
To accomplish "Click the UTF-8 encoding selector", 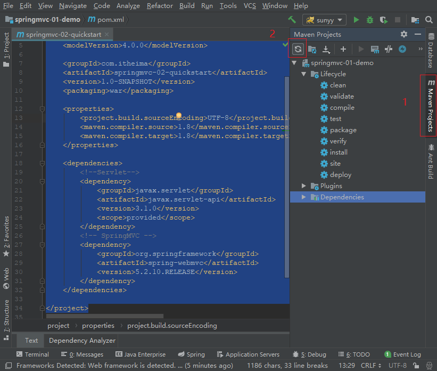I will pyautogui.click(x=398, y=366).
